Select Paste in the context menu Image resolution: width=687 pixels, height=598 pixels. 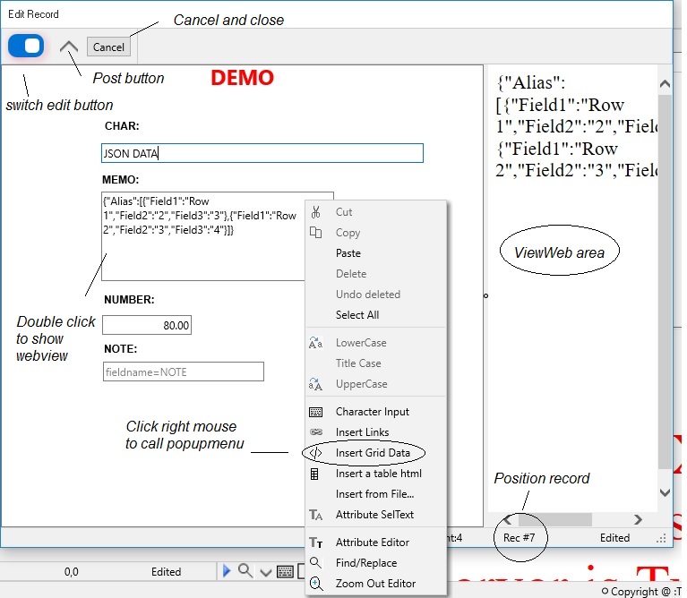point(348,253)
